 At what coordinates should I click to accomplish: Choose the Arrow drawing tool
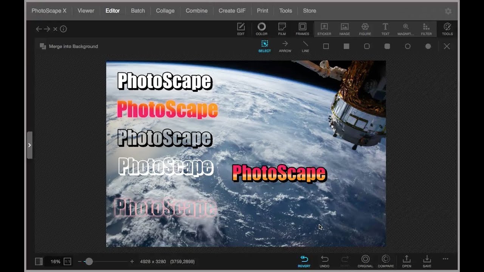tap(285, 46)
